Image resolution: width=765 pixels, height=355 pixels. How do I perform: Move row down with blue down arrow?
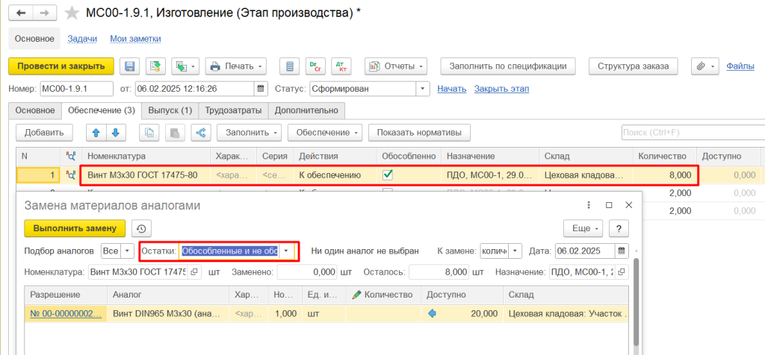(x=116, y=132)
